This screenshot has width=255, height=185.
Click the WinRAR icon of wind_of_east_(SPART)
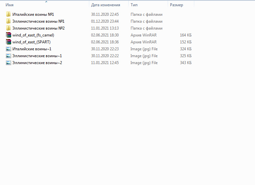click(x=9, y=42)
